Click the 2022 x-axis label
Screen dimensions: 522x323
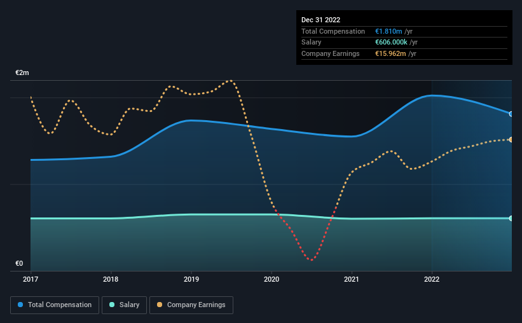point(432,279)
